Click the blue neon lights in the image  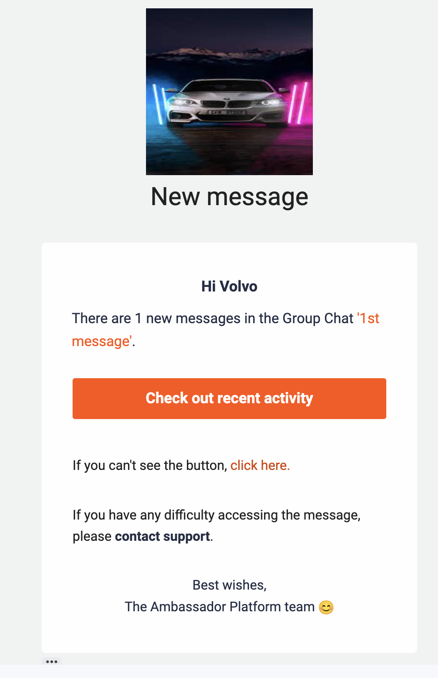(x=159, y=103)
